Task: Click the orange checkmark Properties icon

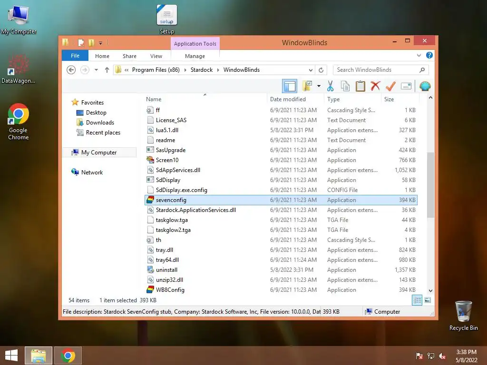Action: pos(390,86)
